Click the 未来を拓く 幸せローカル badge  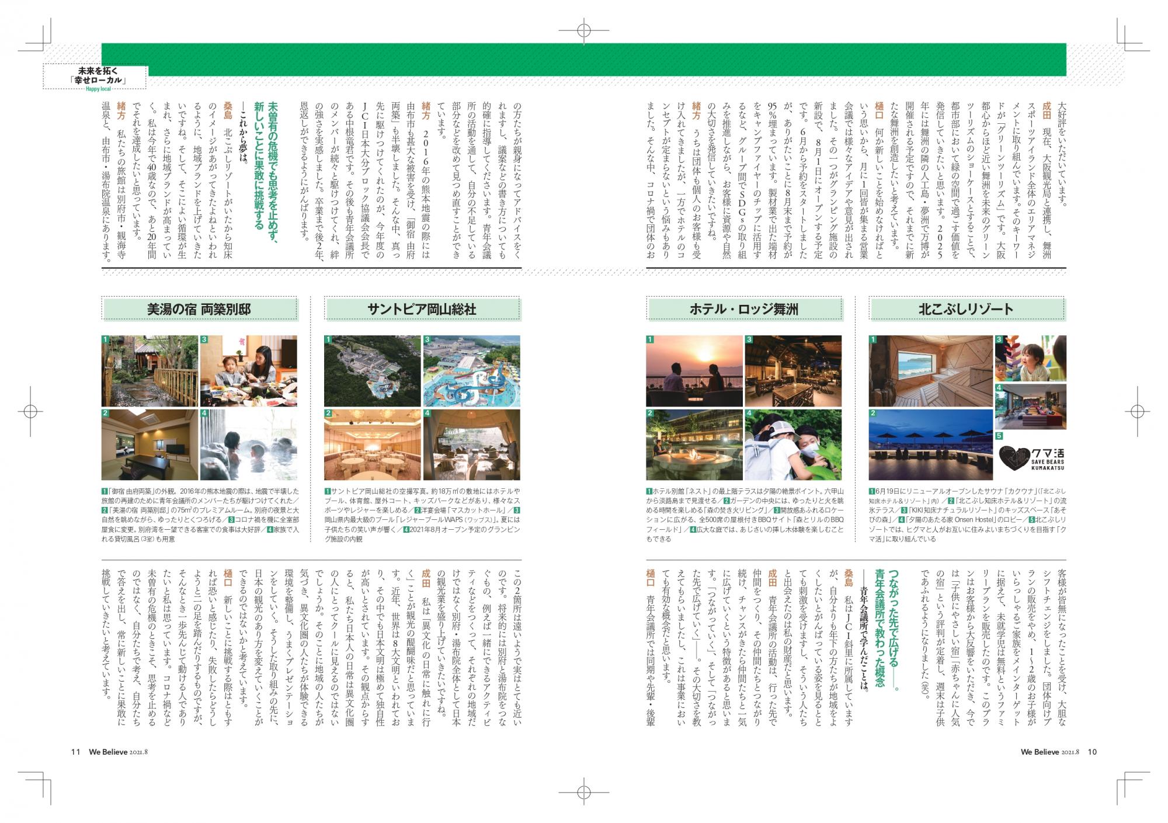pyautogui.click(x=96, y=77)
